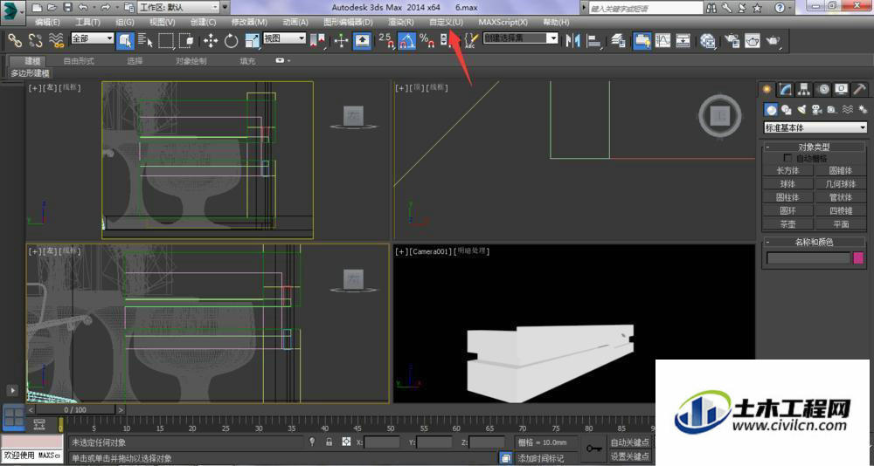Save the file with the floppy icon
Viewport: 874px width, 466px height.
coord(67,7)
